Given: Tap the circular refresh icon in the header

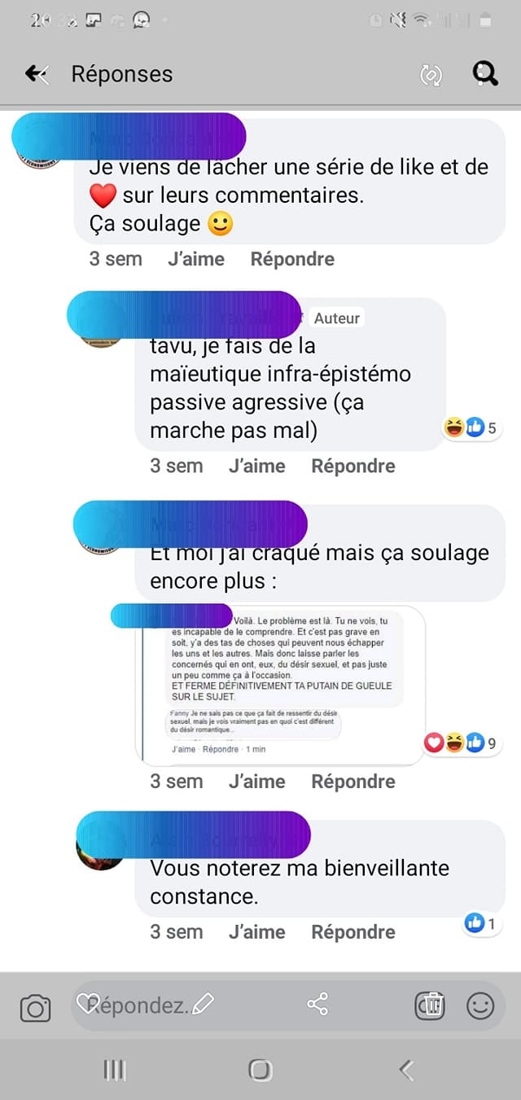Looking at the screenshot, I should [x=430, y=75].
